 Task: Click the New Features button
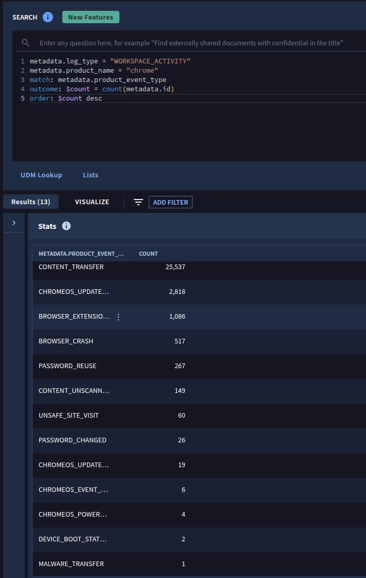point(91,17)
